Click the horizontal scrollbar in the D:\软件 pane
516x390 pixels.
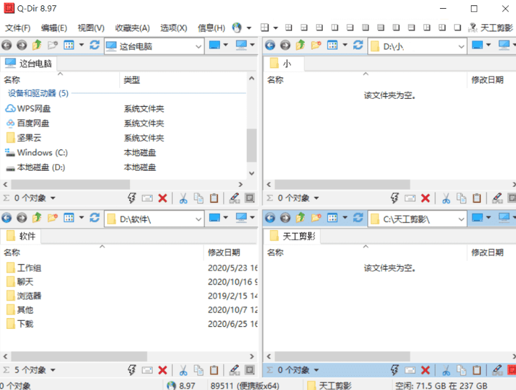[79, 356]
